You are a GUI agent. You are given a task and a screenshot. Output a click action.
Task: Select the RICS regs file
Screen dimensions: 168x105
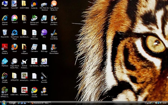(44, 48)
